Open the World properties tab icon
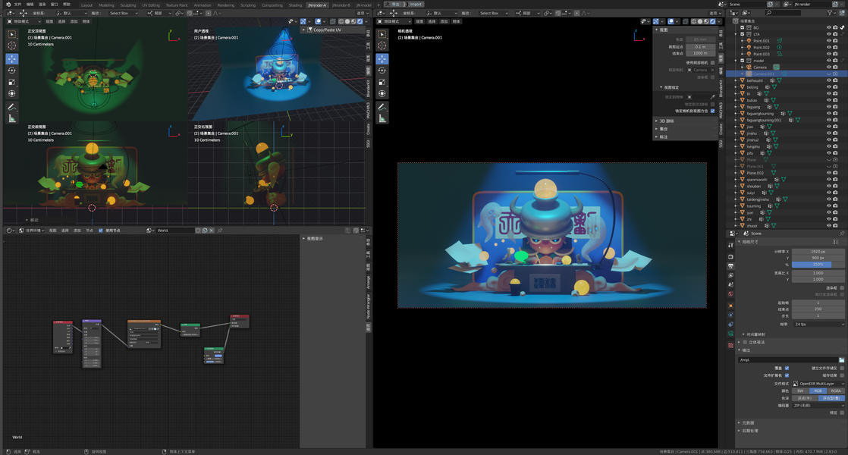The height and width of the screenshot is (455, 848). tap(730, 294)
